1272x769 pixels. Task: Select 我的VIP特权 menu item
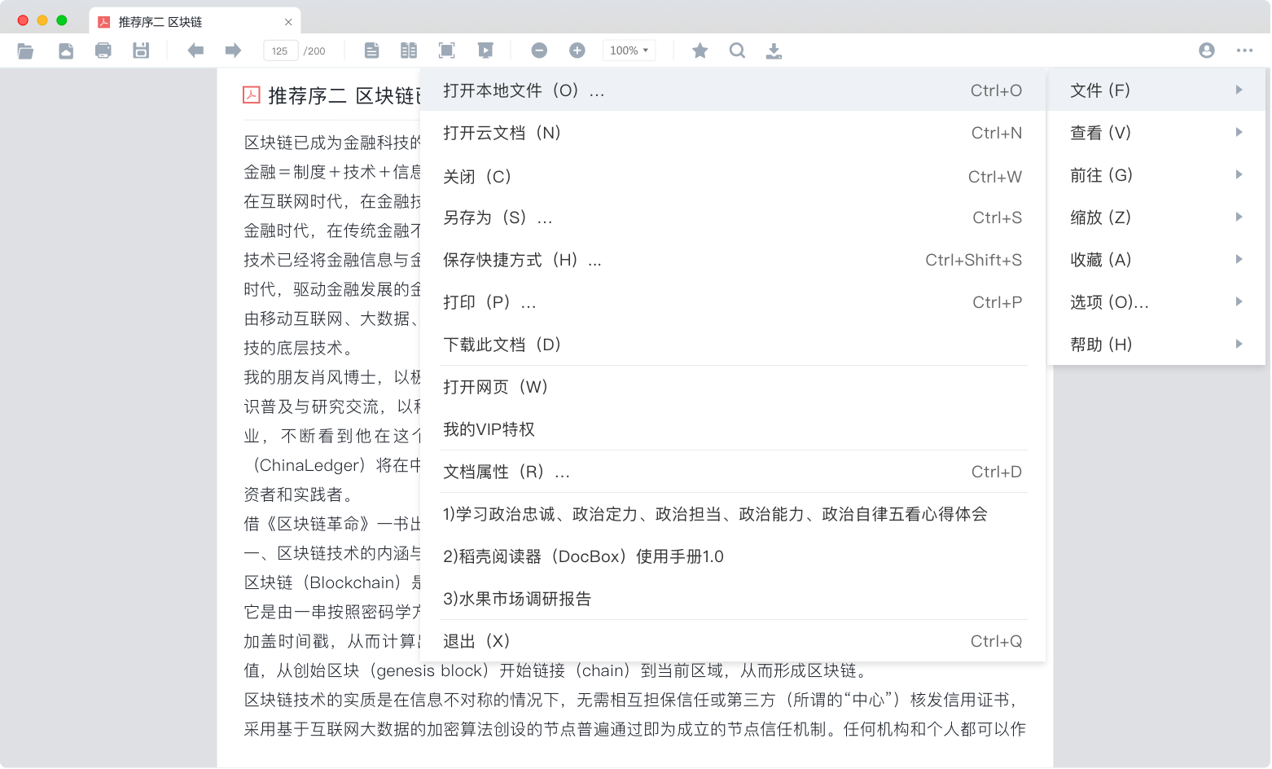click(733, 428)
